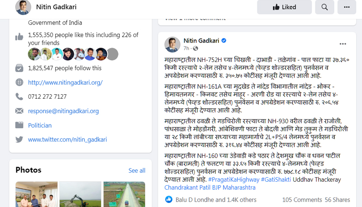Open the page header three-dots menu

(x=347, y=7)
